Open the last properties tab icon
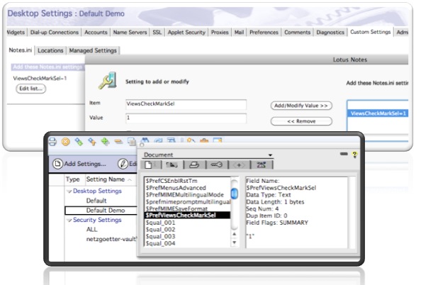The width and height of the screenshot is (421, 285). point(262,164)
